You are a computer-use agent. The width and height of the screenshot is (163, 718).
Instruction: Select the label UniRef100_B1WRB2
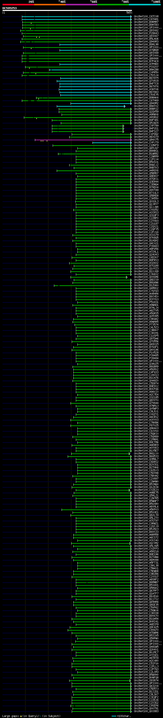point(146,154)
